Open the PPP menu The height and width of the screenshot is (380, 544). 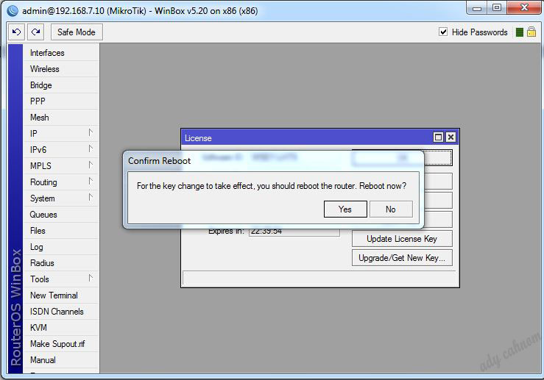coord(61,101)
